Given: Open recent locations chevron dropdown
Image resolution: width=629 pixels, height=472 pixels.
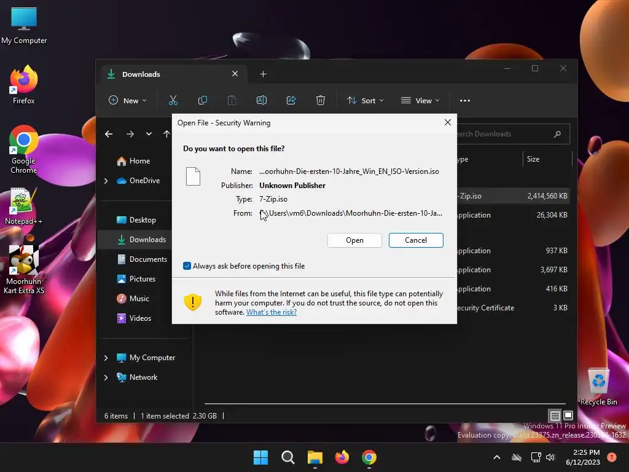Looking at the screenshot, I should coord(149,134).
